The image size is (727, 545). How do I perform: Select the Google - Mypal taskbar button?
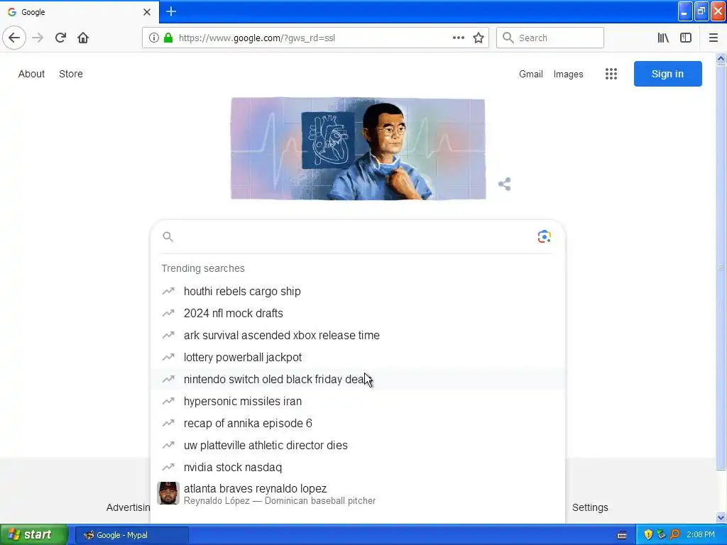(131, 535)
